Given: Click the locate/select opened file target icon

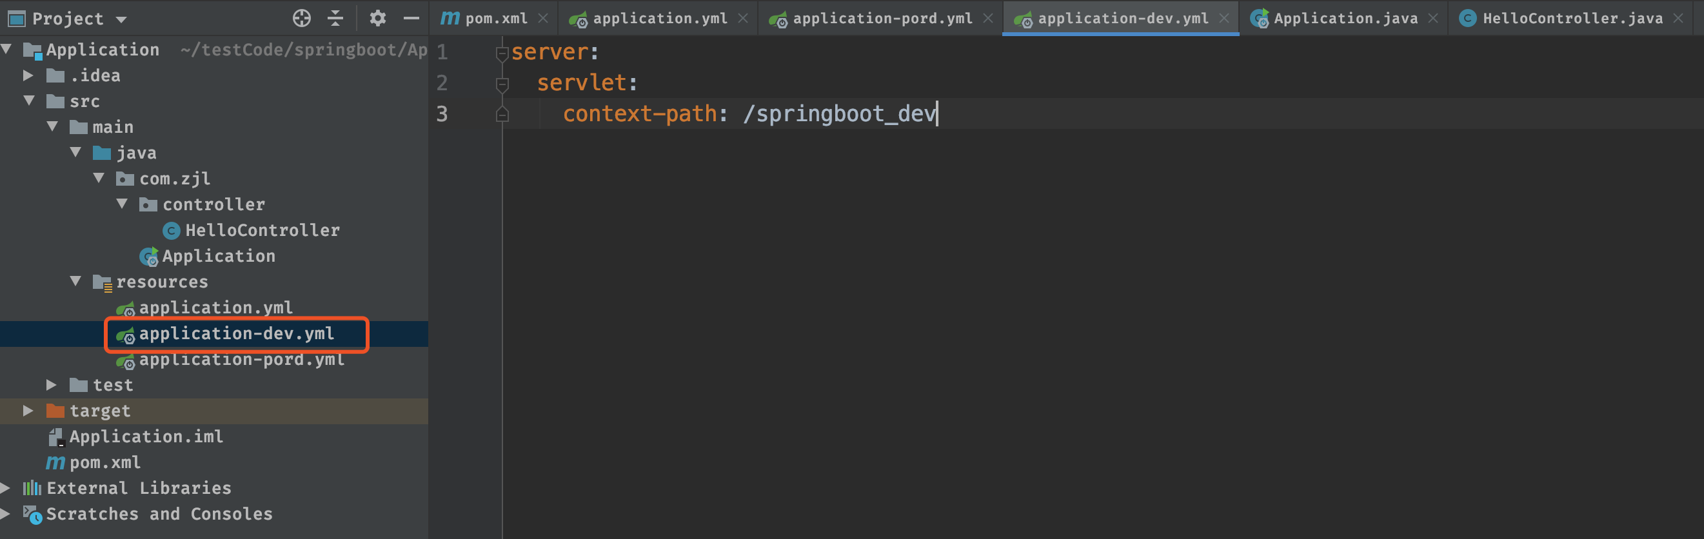Looking at the screenshot, I should click(x=302, y=18).
